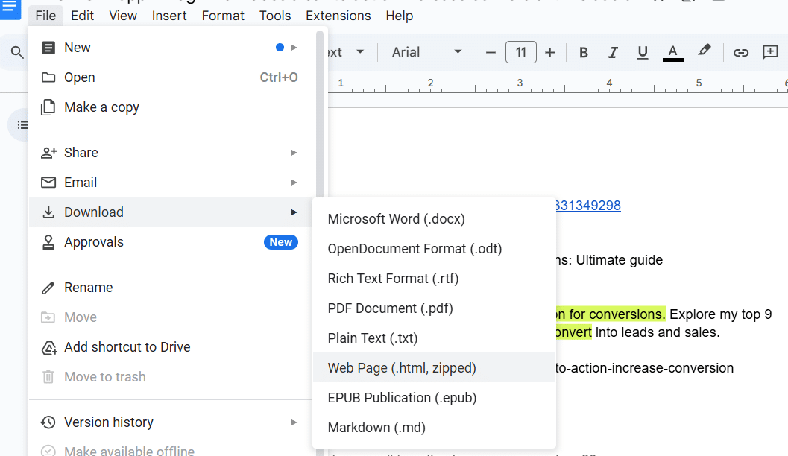Choose Share in the File menu
The image size is (788, 456).
[x=171, y=153]
